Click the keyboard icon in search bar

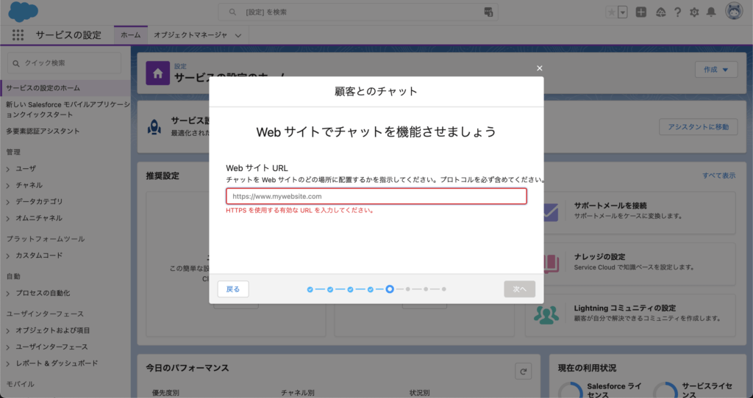pos(488,12)
